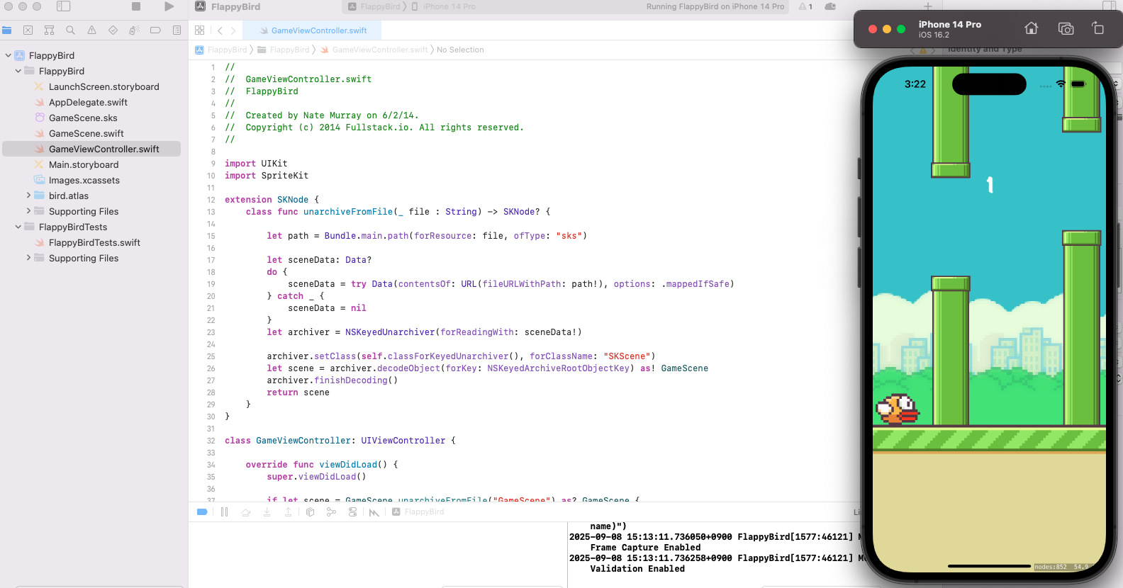Go forward in editor history

pos(233,30)
